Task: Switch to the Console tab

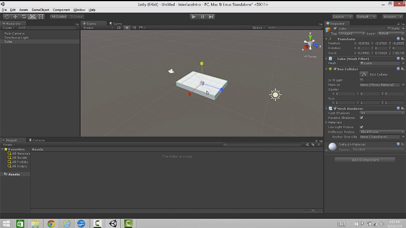Action: pos(37,140)
